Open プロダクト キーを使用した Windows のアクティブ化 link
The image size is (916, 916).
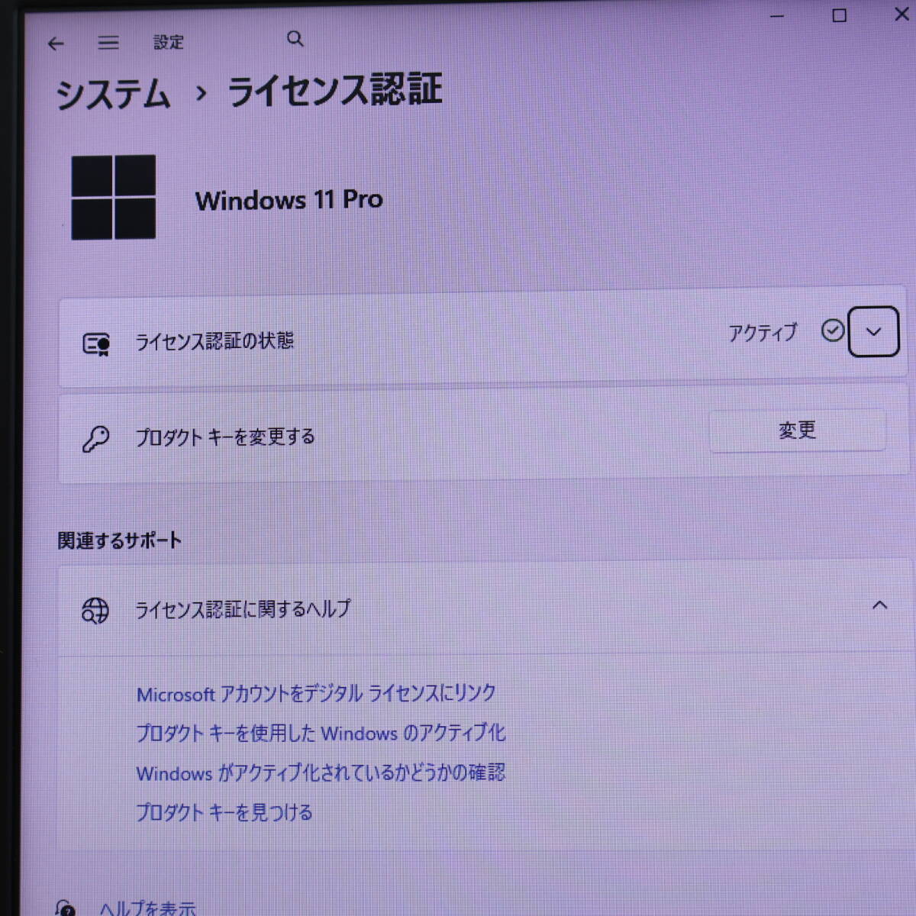tap(321, 734)
